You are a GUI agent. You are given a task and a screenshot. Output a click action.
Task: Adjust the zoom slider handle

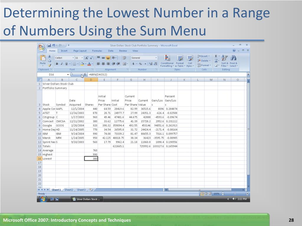pos(235,194)
